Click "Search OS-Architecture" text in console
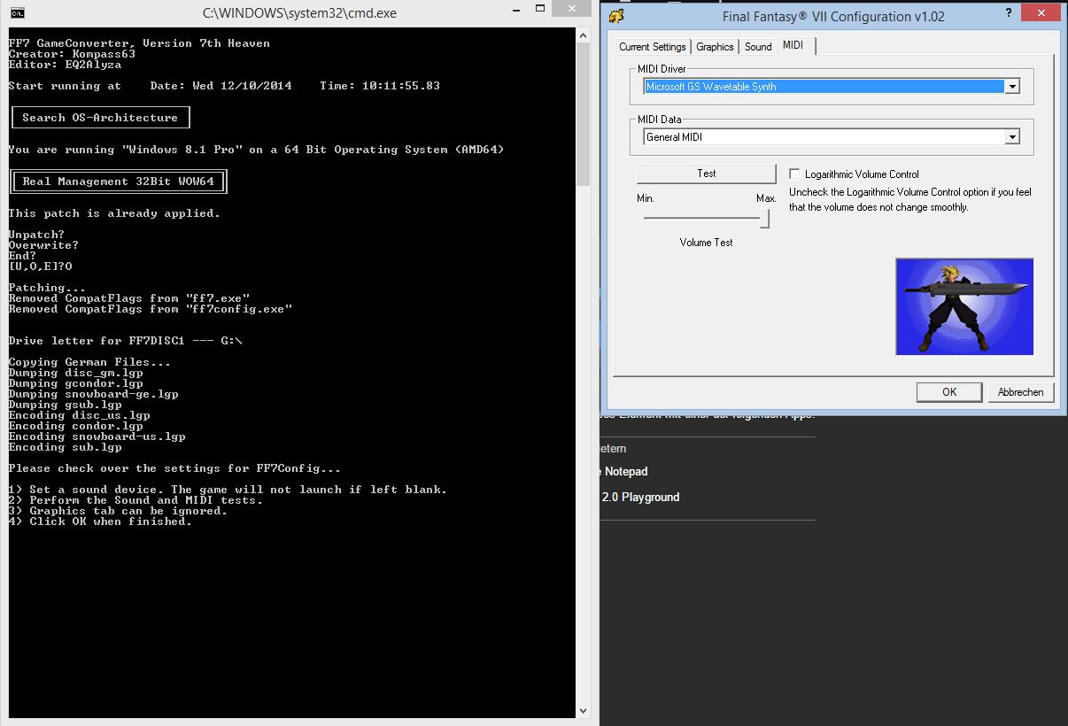Image resolution: width=1068 pixels, height=726 pixels. [100, 118]
